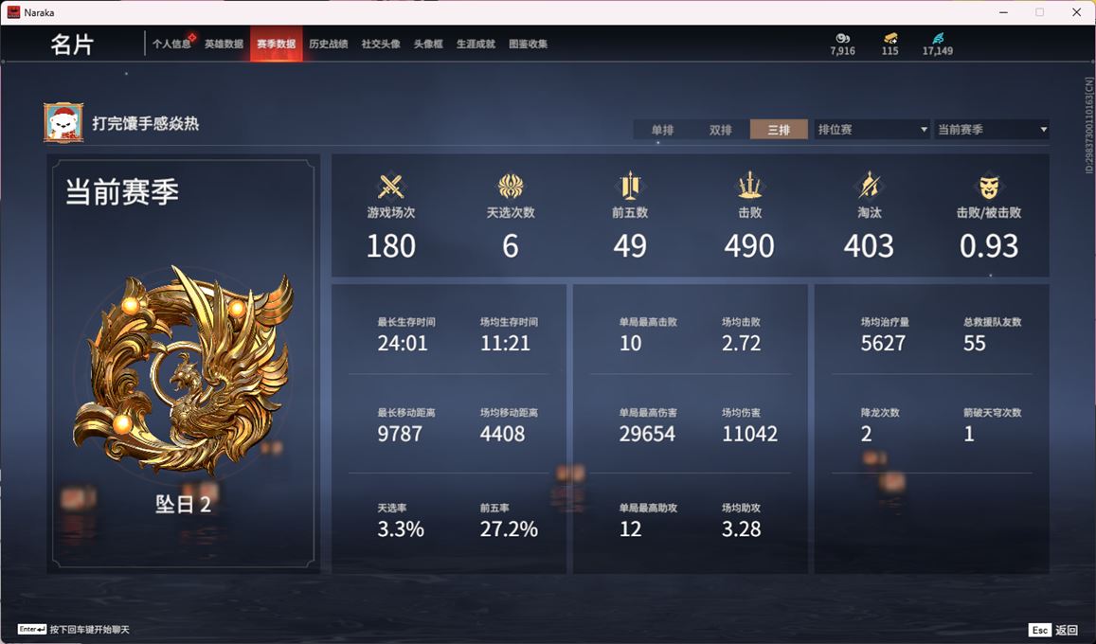This screenshot has width=1096, height=644.
Task: Click the golden mask 击败/被击败 icon
Action: click(988, 187)
